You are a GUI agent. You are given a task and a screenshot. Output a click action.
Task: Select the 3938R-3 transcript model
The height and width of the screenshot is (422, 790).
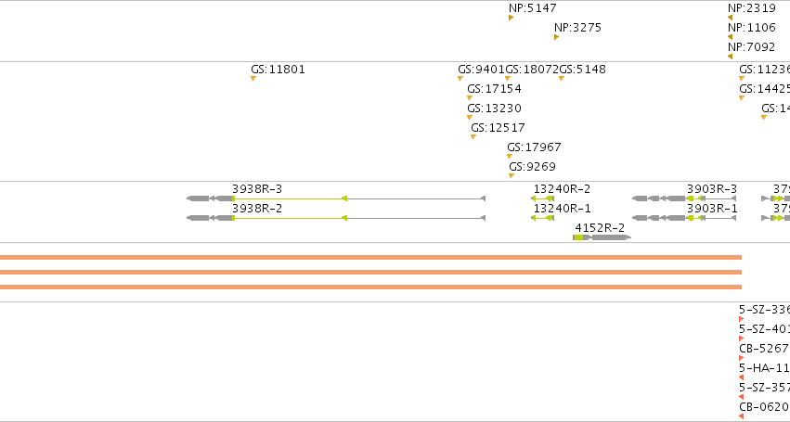click(x=336, y=198)
